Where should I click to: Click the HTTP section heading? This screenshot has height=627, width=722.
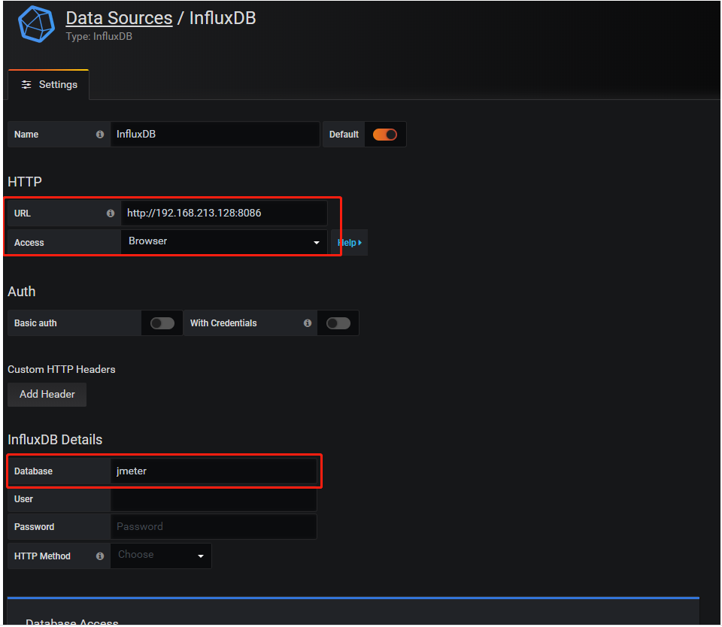pos(25,182)
